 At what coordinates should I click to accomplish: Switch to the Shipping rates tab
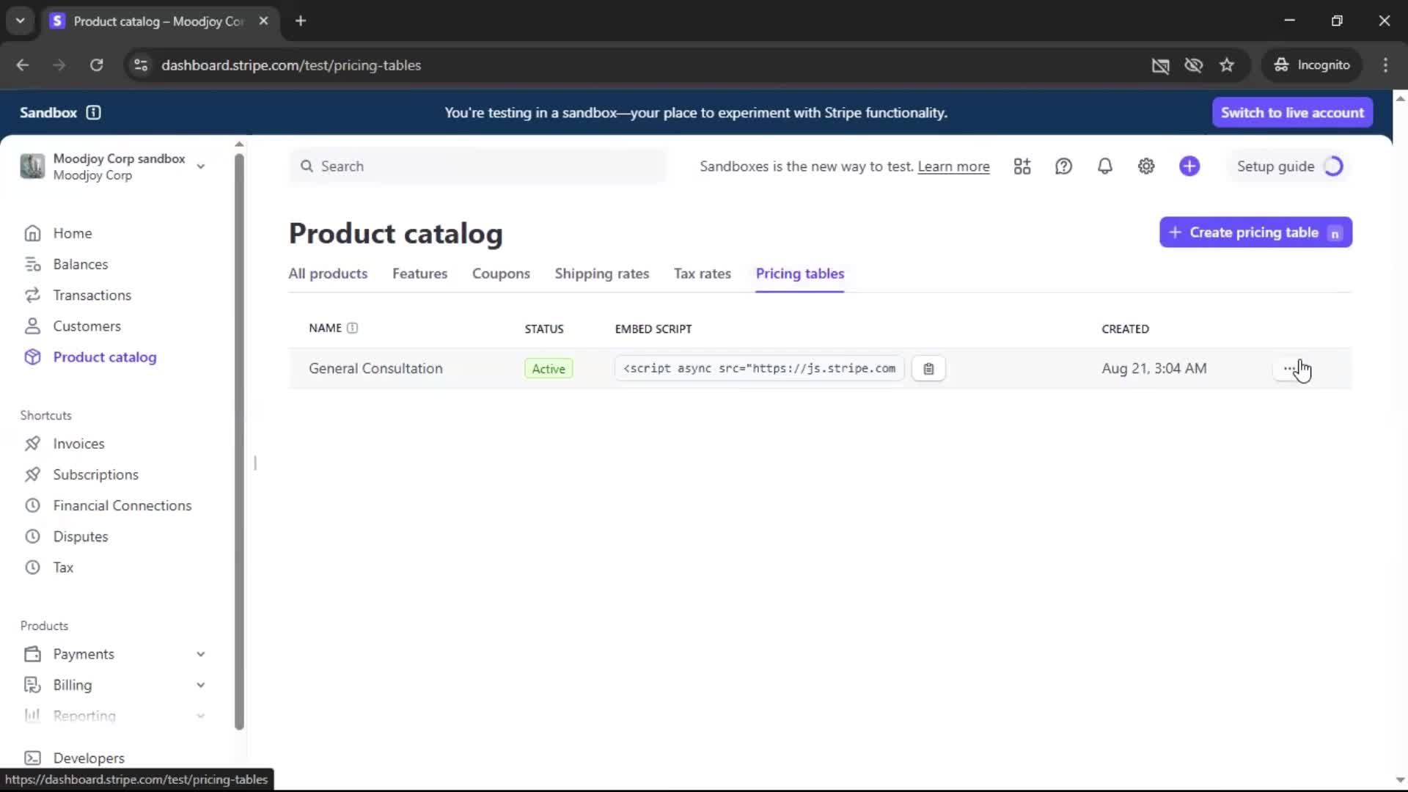[601, 274]
